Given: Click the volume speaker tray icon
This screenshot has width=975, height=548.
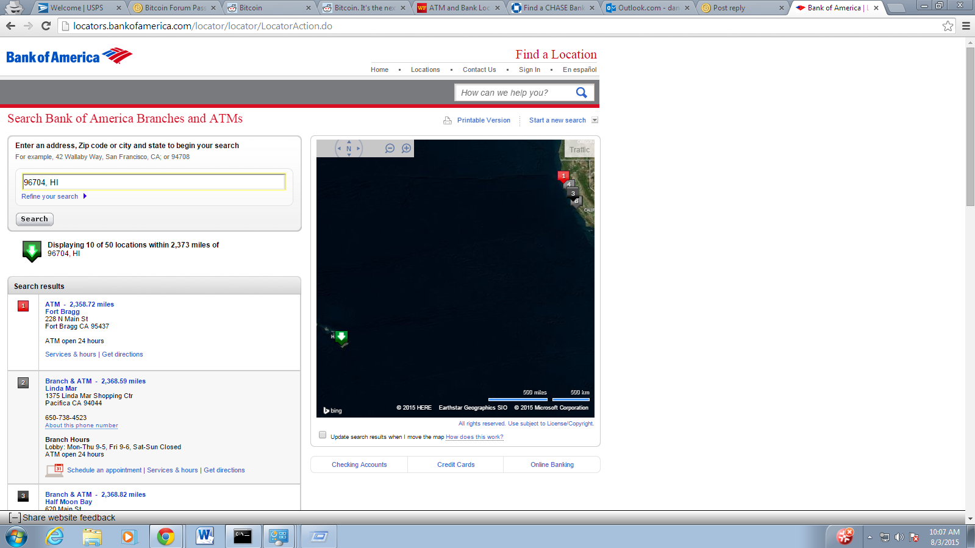Looking at the screenshot, I should [x=899, y=537].
